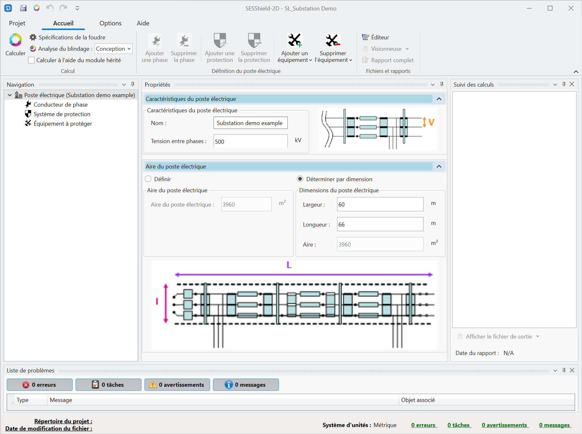Click the Largeur input field
The height and width of the screenshot is (434, 582).
click(x=380, y=205)
